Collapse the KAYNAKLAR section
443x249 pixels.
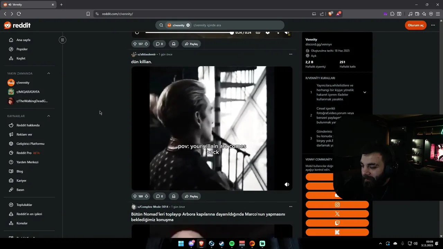(48, 116)
